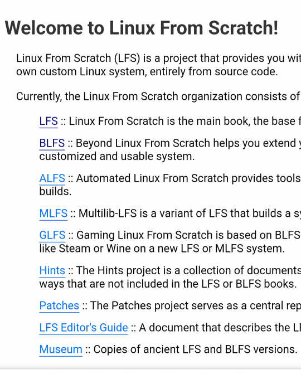
Task: Click the 'Currently, the Linux From Scratch organization' sentence
Action: (x=159, y=96)
